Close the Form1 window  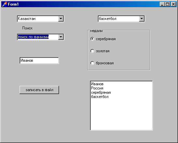pyautogui.click(x=173, y=4)
